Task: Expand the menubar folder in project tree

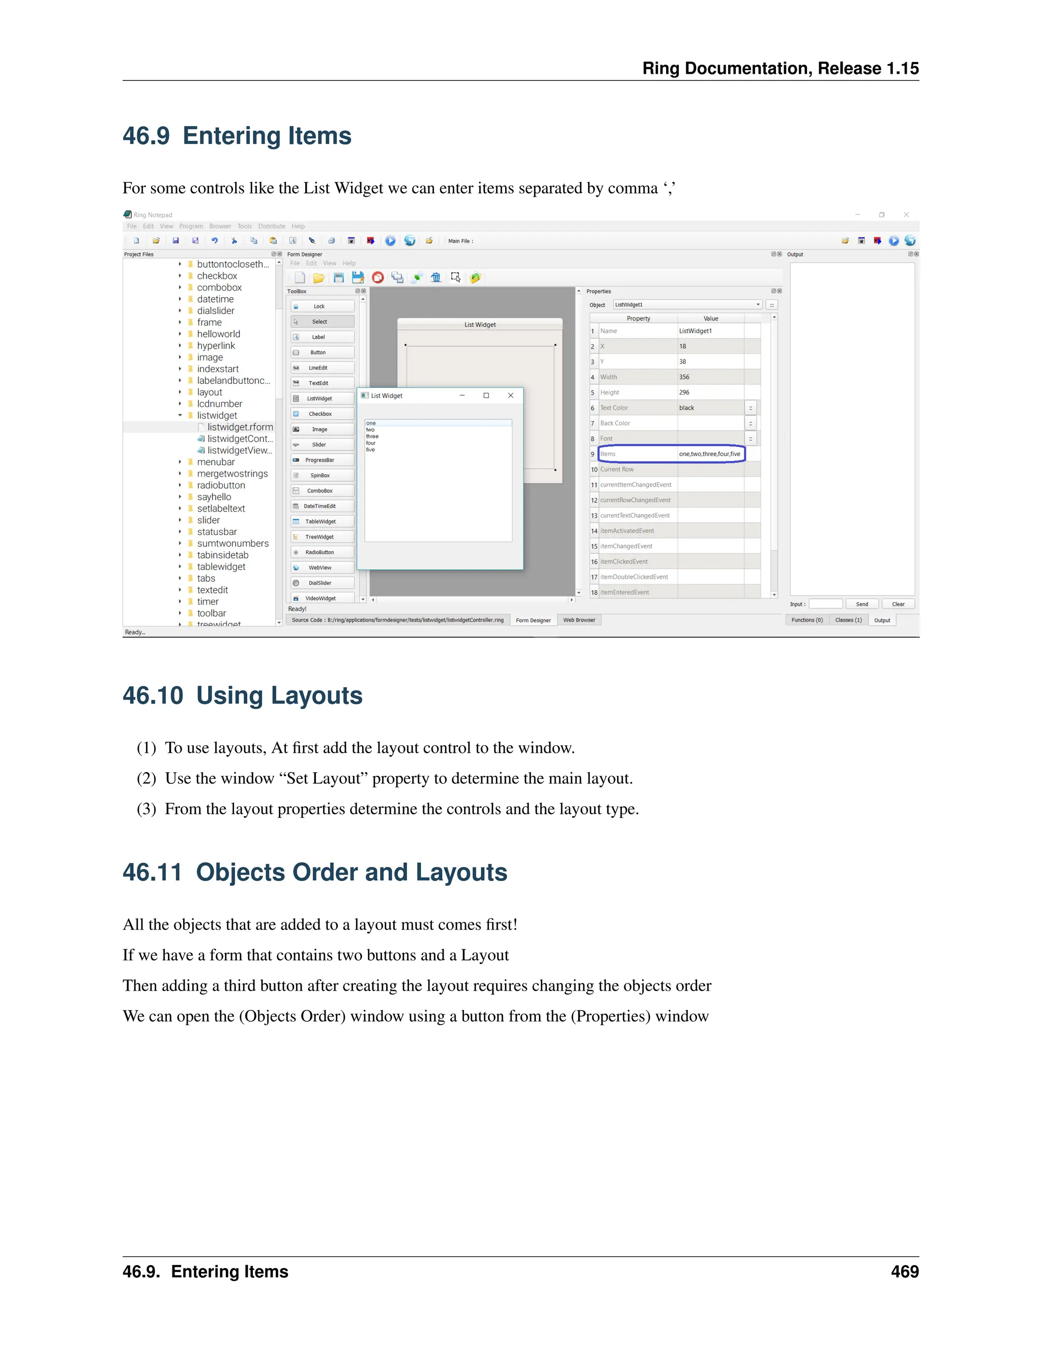Action: 180,462
